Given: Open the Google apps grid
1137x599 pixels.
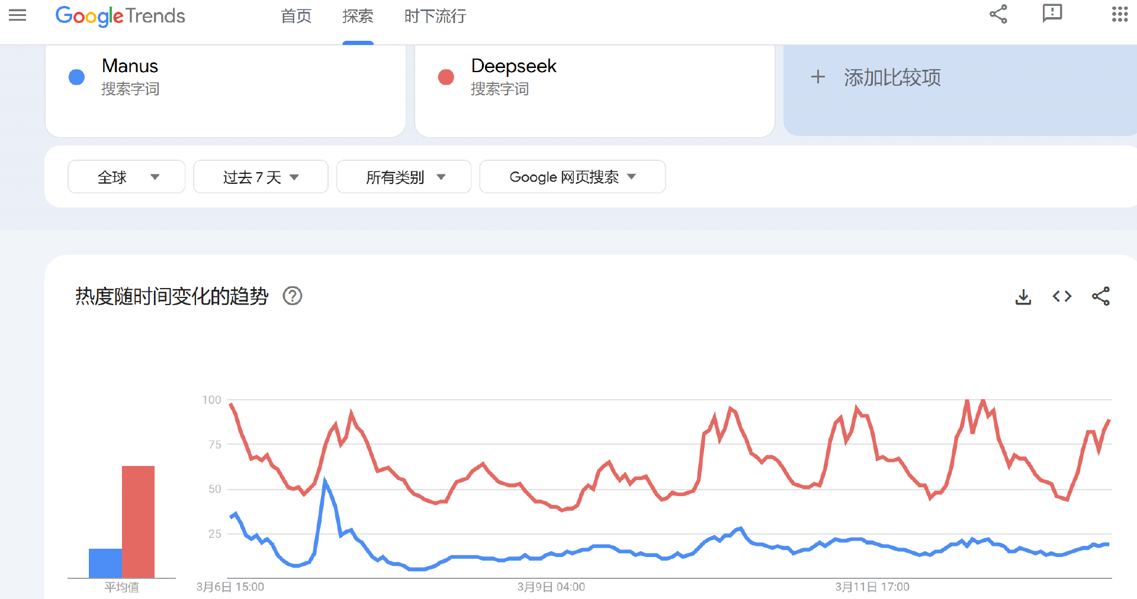Looking at the screenshot, I should click(x=1120, y=14).
